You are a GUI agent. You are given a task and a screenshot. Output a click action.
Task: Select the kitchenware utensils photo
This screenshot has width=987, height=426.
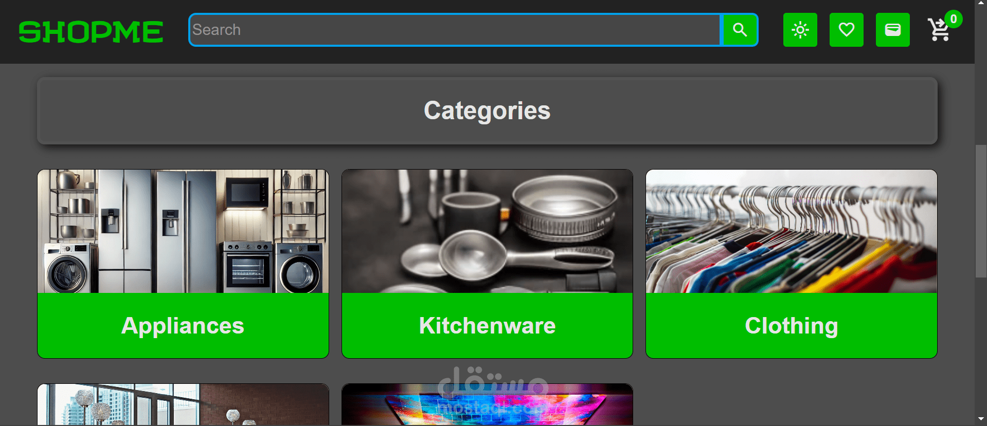point(487,231)
